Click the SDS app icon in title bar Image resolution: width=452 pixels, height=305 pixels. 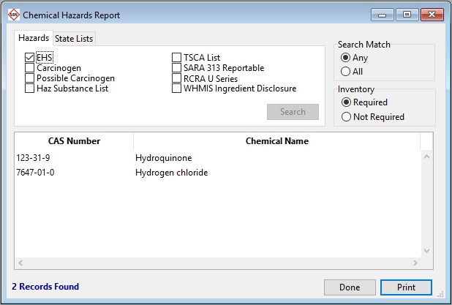(12, 15)
